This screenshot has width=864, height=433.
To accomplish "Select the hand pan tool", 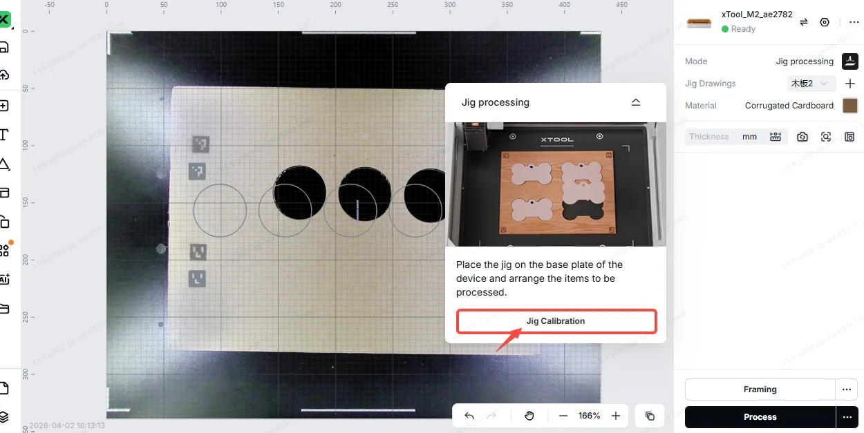I will coord(529,416).
